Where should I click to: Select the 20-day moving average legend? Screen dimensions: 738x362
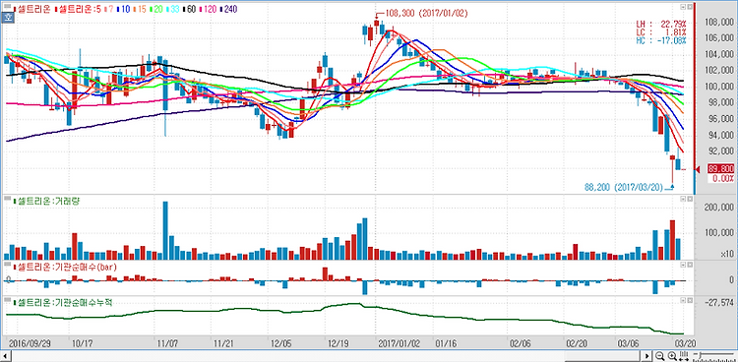coord(156,9)
